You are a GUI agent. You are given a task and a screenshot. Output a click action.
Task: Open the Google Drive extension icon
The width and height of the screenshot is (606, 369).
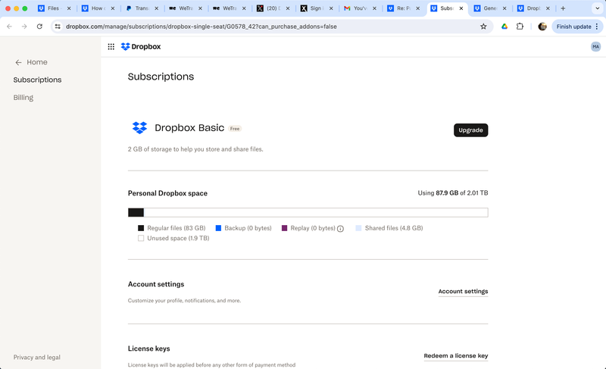pos(504,27)
